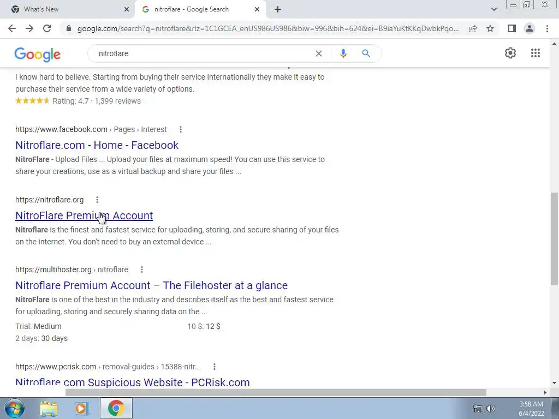Click the '10 $: 12 $' text

pos(204,326)
